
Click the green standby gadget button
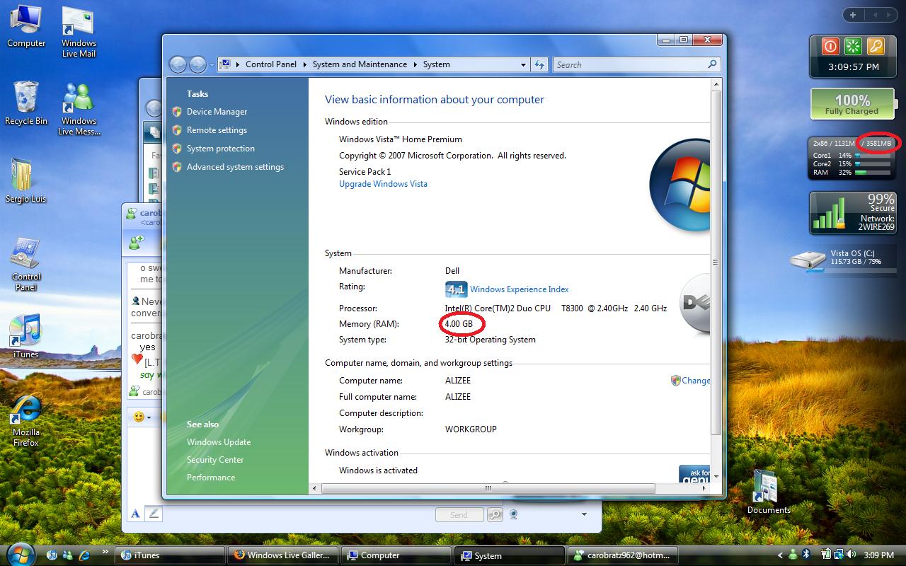(853, 47)
